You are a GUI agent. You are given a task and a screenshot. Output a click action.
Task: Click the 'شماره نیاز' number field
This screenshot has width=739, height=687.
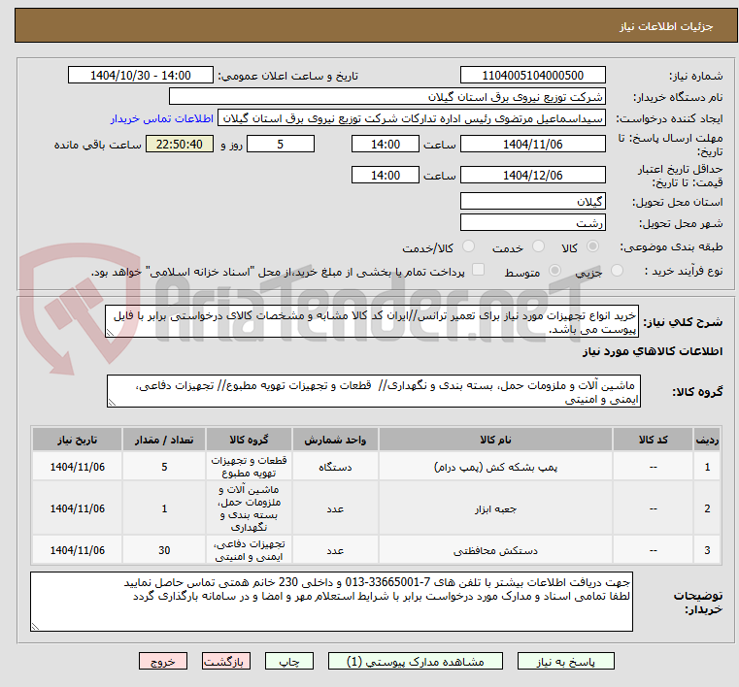click(532, 76)
